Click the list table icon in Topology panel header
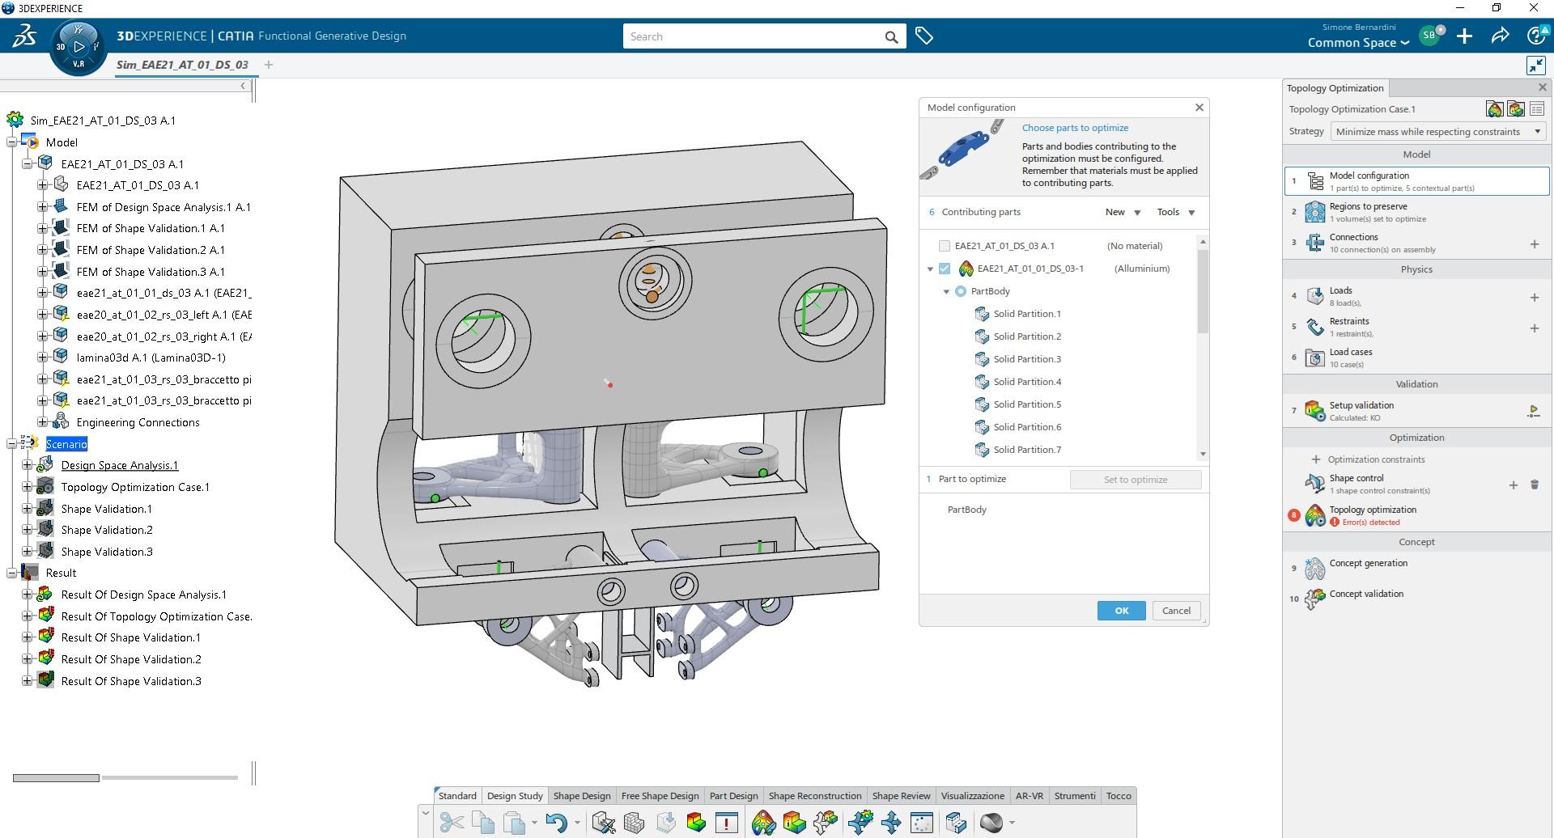Image resolution: width=1554 pixels, height=838 pixels. point(1537,109)
